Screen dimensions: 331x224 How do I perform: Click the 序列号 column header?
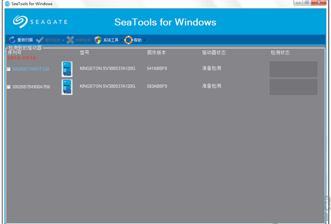coord(14,53)
